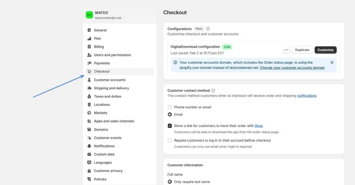
Task: Open Custom data settings
Action: pyautogui.click(x=120, y=154)
